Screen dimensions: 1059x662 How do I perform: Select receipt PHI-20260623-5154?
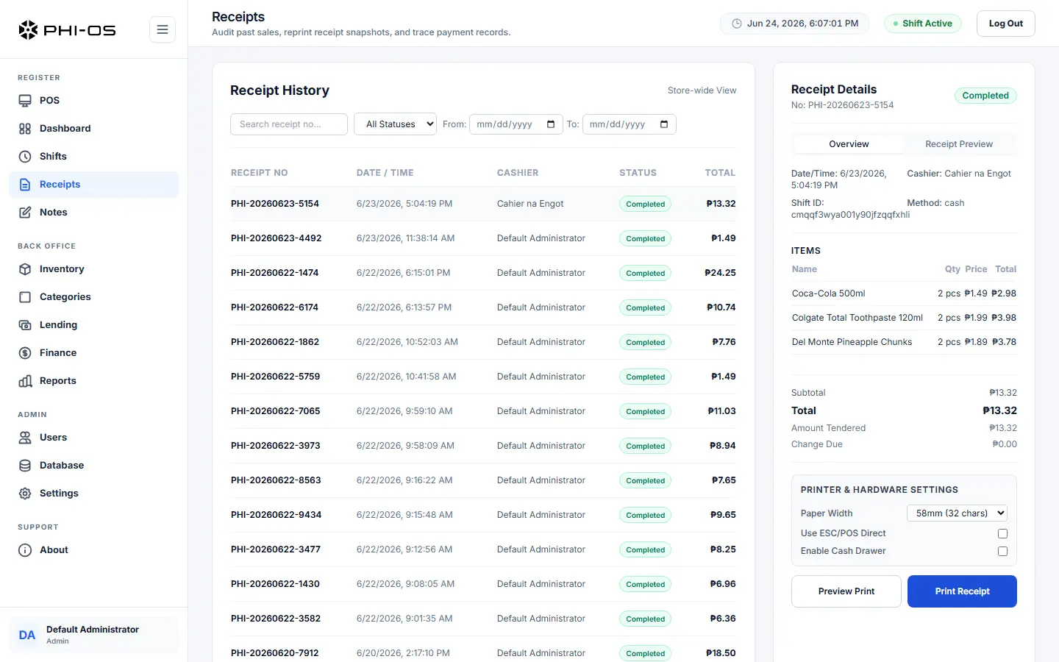pos(483,204)
